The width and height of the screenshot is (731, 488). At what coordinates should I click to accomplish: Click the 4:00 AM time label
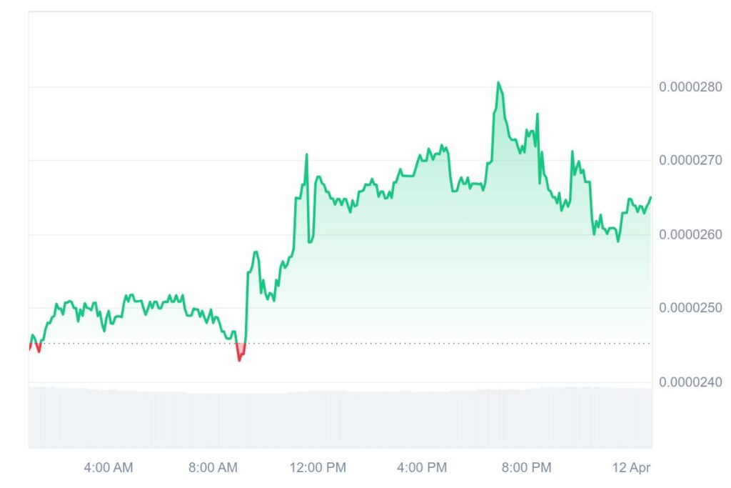pos(109,468)
